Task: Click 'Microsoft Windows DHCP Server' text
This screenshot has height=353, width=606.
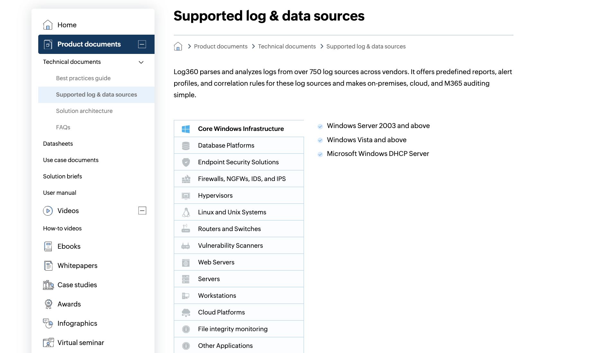Action: tap(378, 154)
